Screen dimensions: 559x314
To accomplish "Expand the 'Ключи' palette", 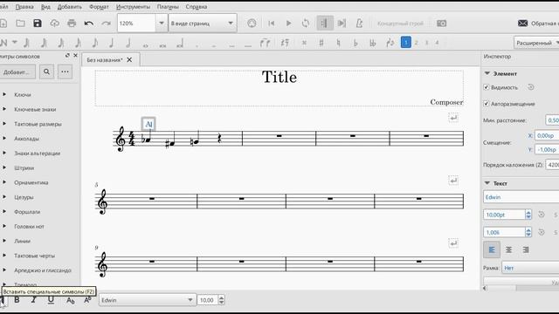I will [x=4, y=94].
